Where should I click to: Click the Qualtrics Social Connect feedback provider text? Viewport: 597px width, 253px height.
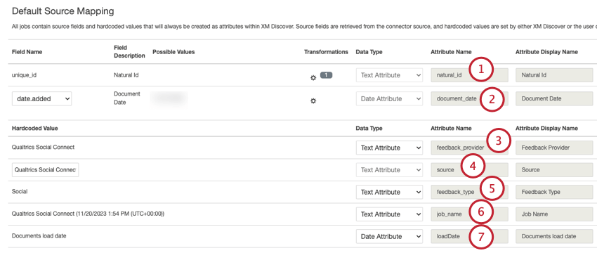[x=43, y=147]
